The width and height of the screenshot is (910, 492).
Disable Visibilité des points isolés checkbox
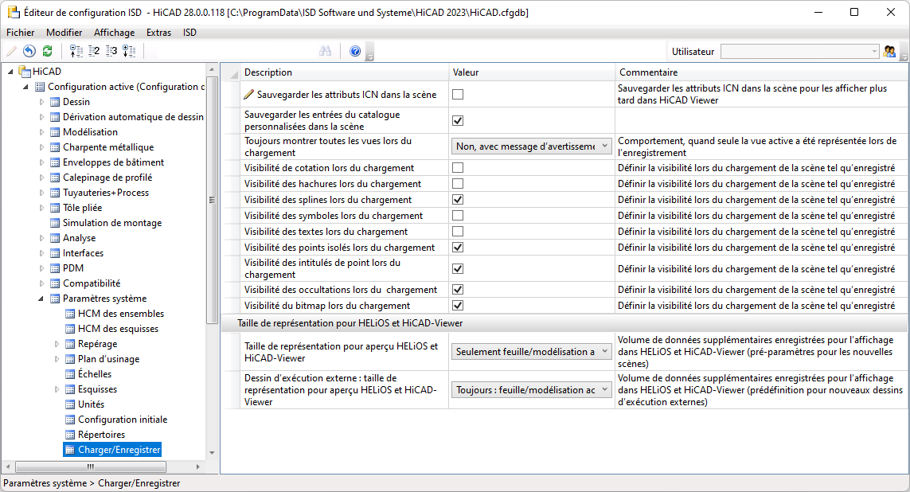(x=458, y=247)
